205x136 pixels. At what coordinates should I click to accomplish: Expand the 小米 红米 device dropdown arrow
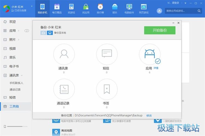tap(32, 6)
